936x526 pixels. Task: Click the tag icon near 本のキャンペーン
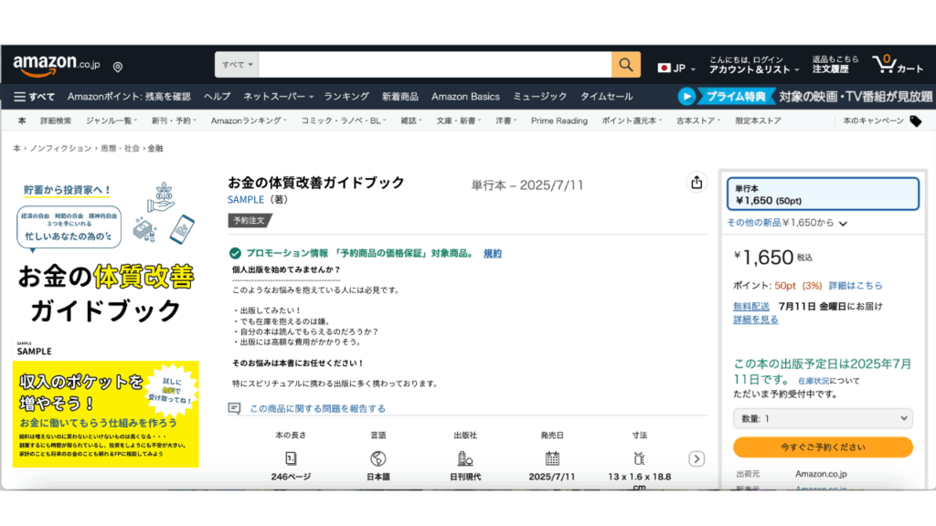pos(916,121)
